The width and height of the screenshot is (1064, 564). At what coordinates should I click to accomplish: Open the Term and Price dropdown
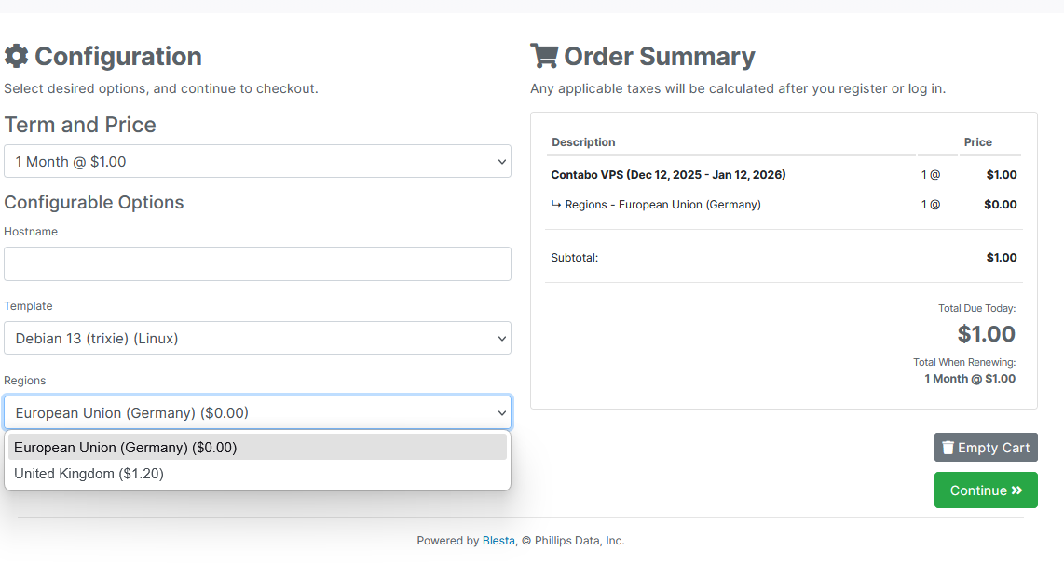257,161
